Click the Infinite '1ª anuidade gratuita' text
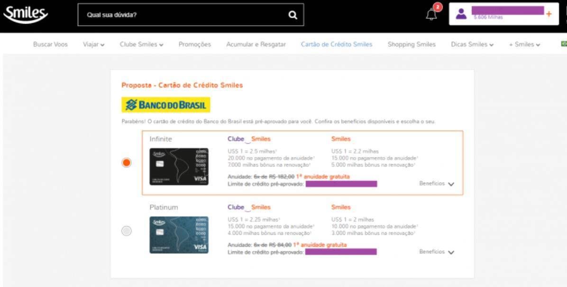 tap(323, 176)
